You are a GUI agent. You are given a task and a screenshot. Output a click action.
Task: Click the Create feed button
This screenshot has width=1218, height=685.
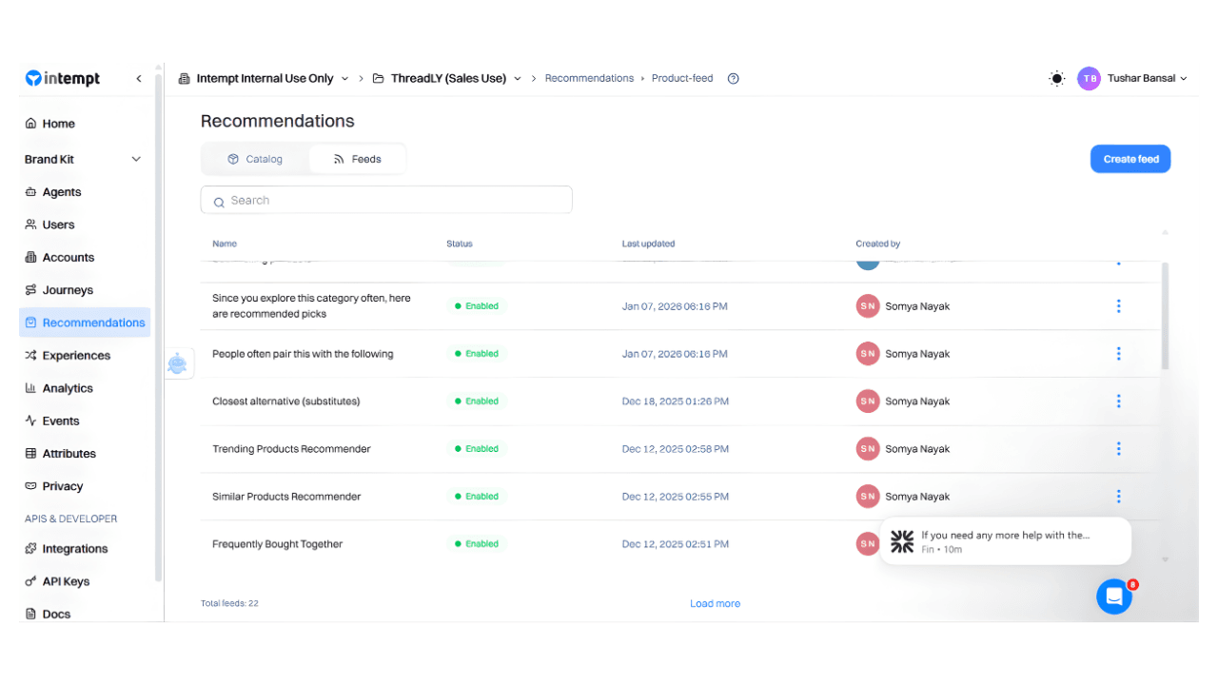click(x=1130, y=159)
